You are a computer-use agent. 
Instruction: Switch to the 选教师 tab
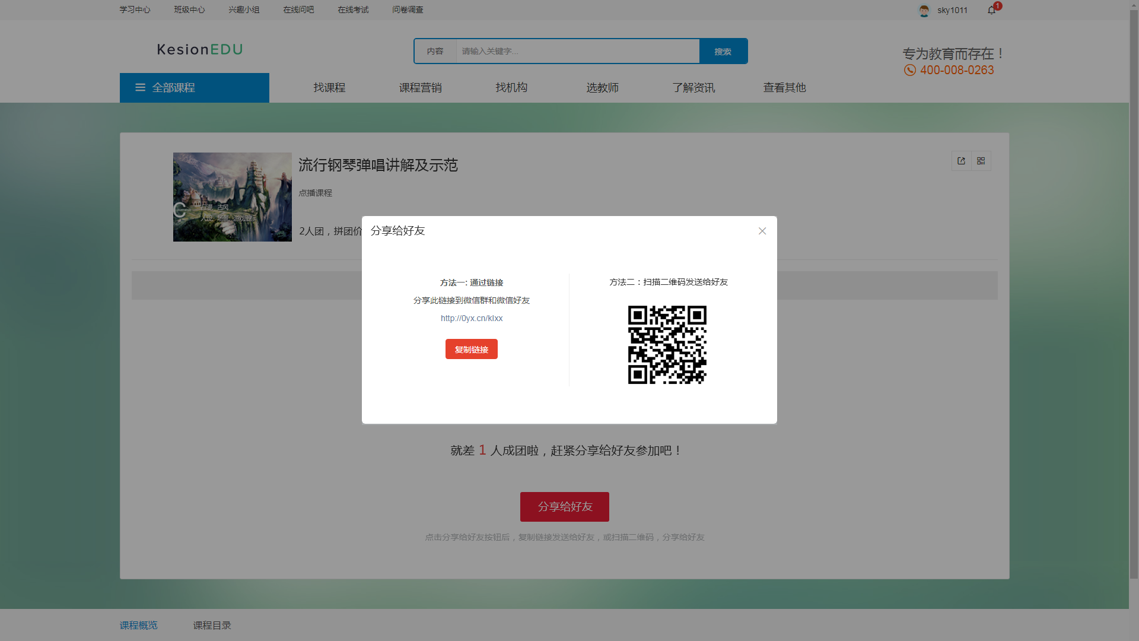coord(602,87)
